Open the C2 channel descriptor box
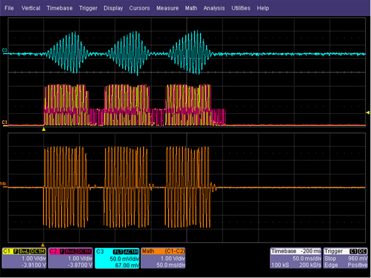The image size is (371, 278). pos(71,258)
